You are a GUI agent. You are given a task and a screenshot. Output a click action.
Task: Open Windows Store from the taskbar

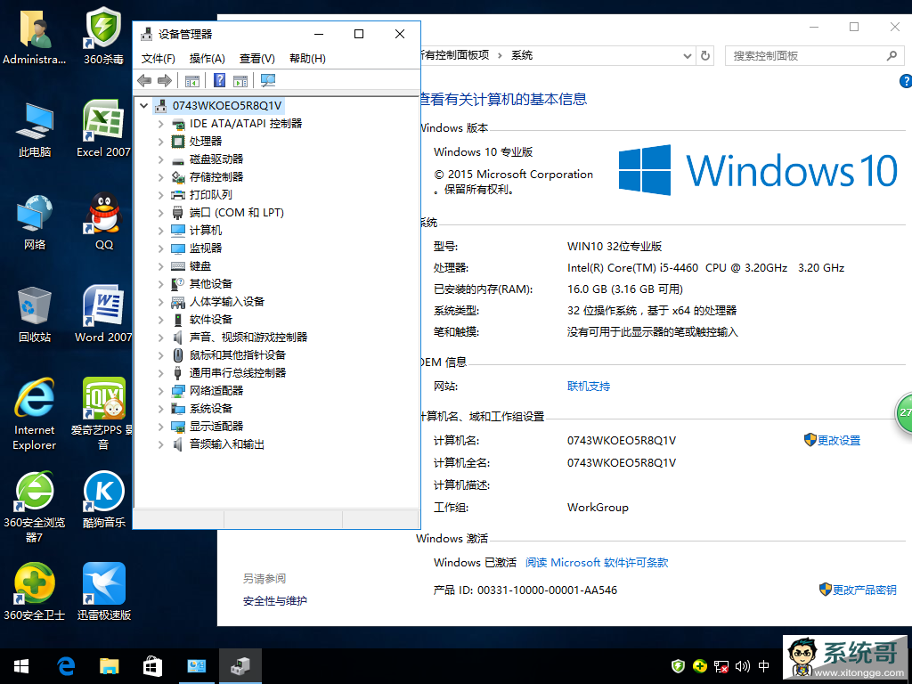152,666
